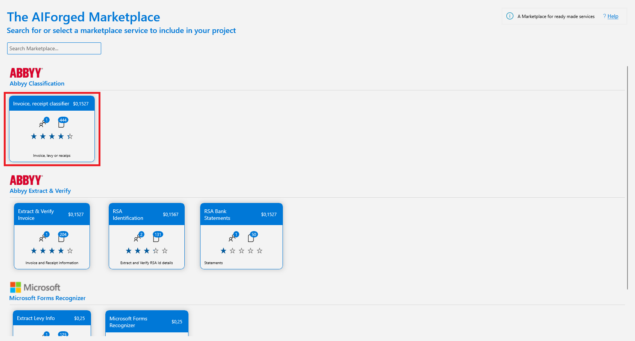The width and height of the screenshot is (635, 341).
Task: Click the vertical scrollbar of the marketplace list
Action: 627,178
